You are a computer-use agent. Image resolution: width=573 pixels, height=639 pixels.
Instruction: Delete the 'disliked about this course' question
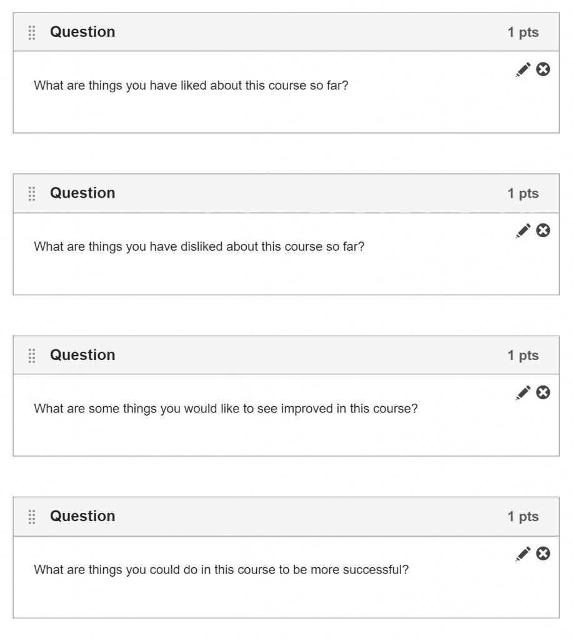(544, 231)
